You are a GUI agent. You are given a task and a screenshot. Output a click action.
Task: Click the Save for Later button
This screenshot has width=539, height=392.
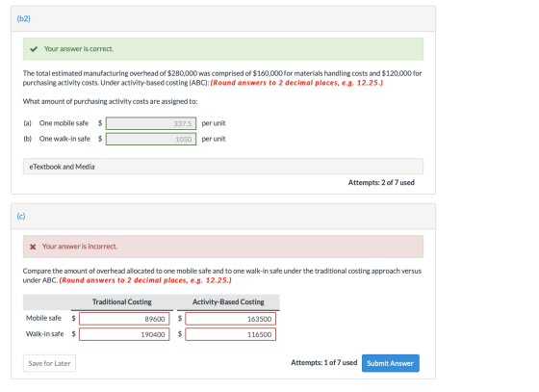[49, 363]
